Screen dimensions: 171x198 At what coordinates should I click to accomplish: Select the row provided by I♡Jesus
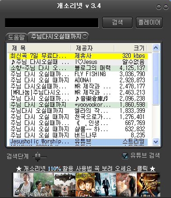78,62
